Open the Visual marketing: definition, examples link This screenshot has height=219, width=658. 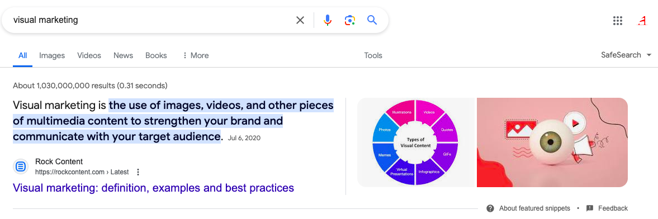[153, 188]
